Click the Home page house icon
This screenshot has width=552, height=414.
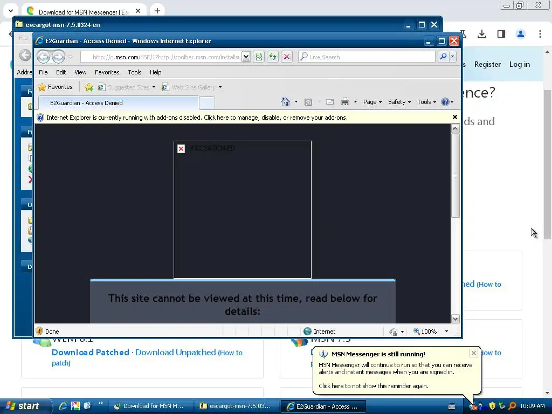tap(286, 102)
